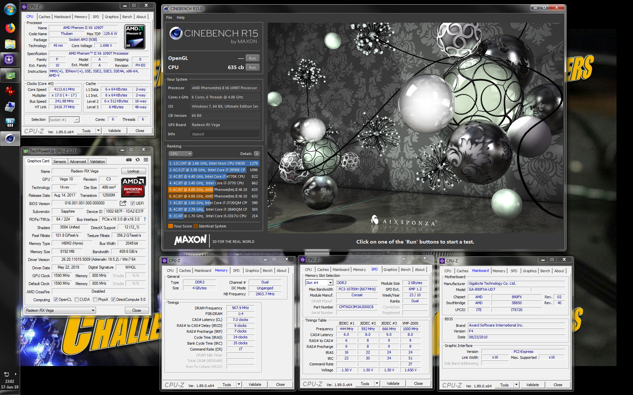Launch Firefox from the taskbar
The height and width of the screenshot is (395, 633).
tap(10, 28)
